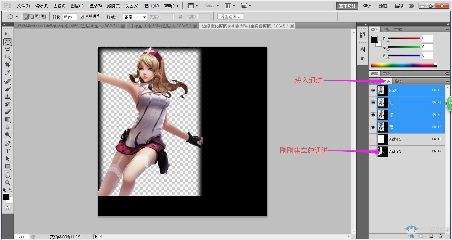Select the Horizontal Type tool

point(8,151)
